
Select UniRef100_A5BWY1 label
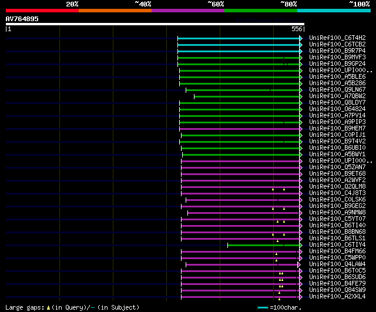(x=337, y=155)
